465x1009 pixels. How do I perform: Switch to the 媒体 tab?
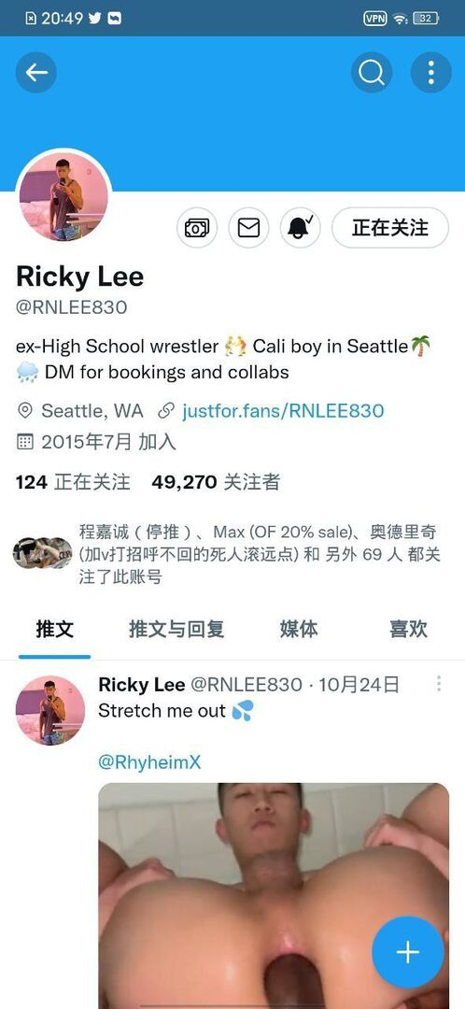tap(299, 629)
